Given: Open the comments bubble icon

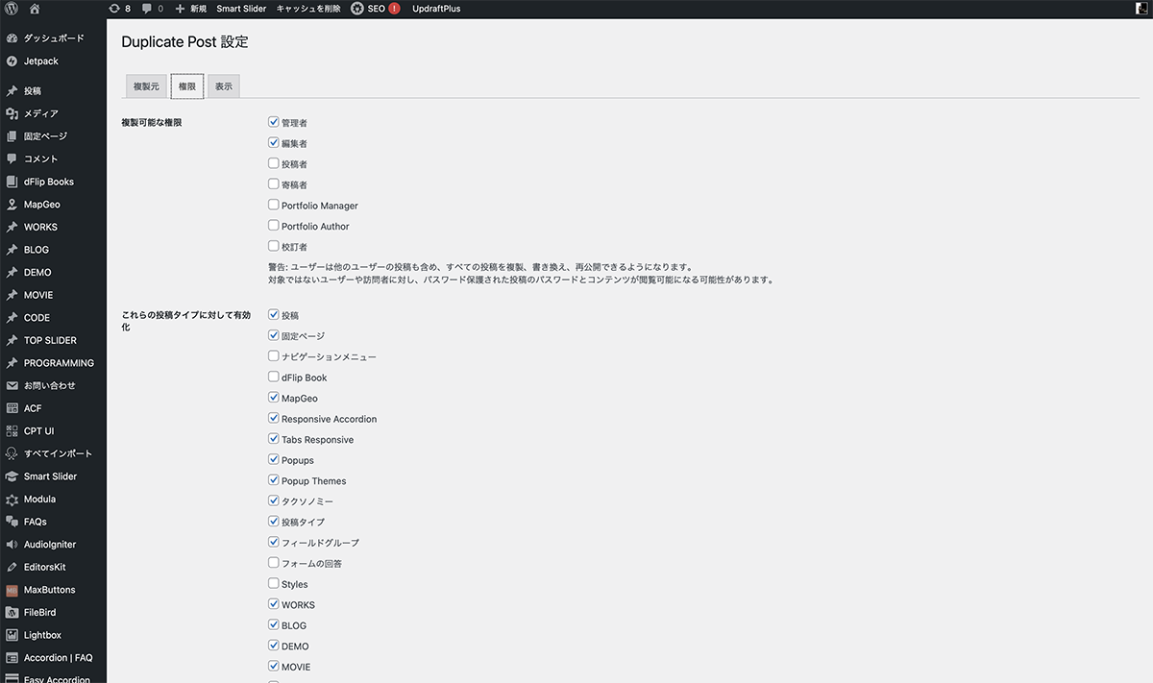Looking at the screenshot, I should (147, 9).
